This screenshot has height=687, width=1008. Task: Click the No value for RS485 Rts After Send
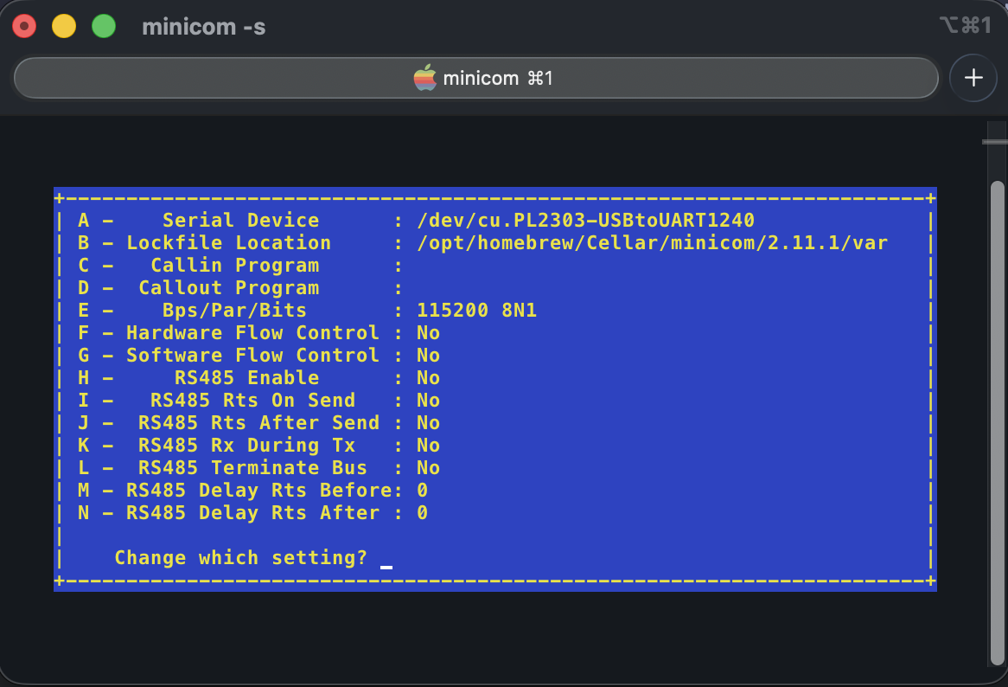[428, 422]
